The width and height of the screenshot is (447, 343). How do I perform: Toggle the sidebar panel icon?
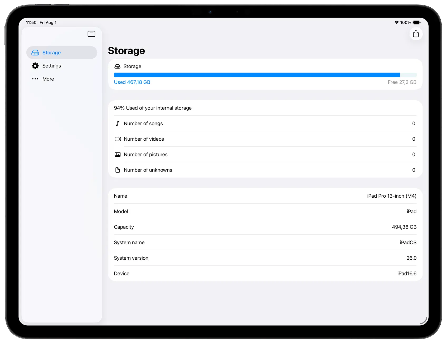coord(91,34)
